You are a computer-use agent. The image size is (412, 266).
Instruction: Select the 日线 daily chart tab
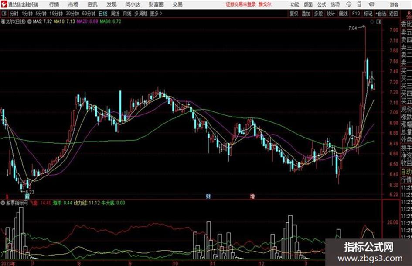[103, 14]
